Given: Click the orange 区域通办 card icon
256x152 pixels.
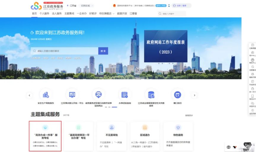Looking at the screenshot, I should [145, 128].
